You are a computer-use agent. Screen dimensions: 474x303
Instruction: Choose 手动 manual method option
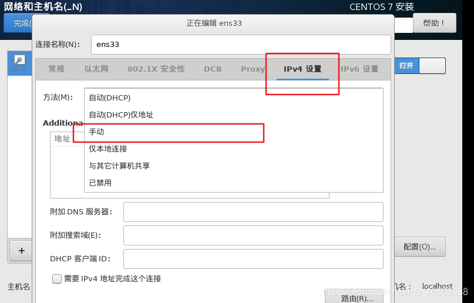pyautogui.click(x=96, y=132)
